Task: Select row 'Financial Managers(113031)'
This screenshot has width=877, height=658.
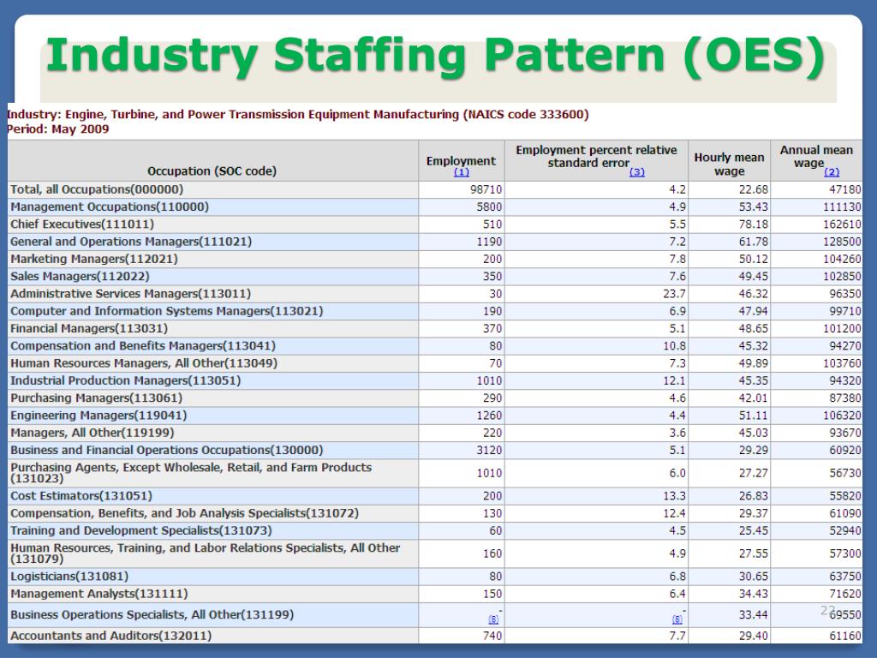Action: [x=434, y=328]
